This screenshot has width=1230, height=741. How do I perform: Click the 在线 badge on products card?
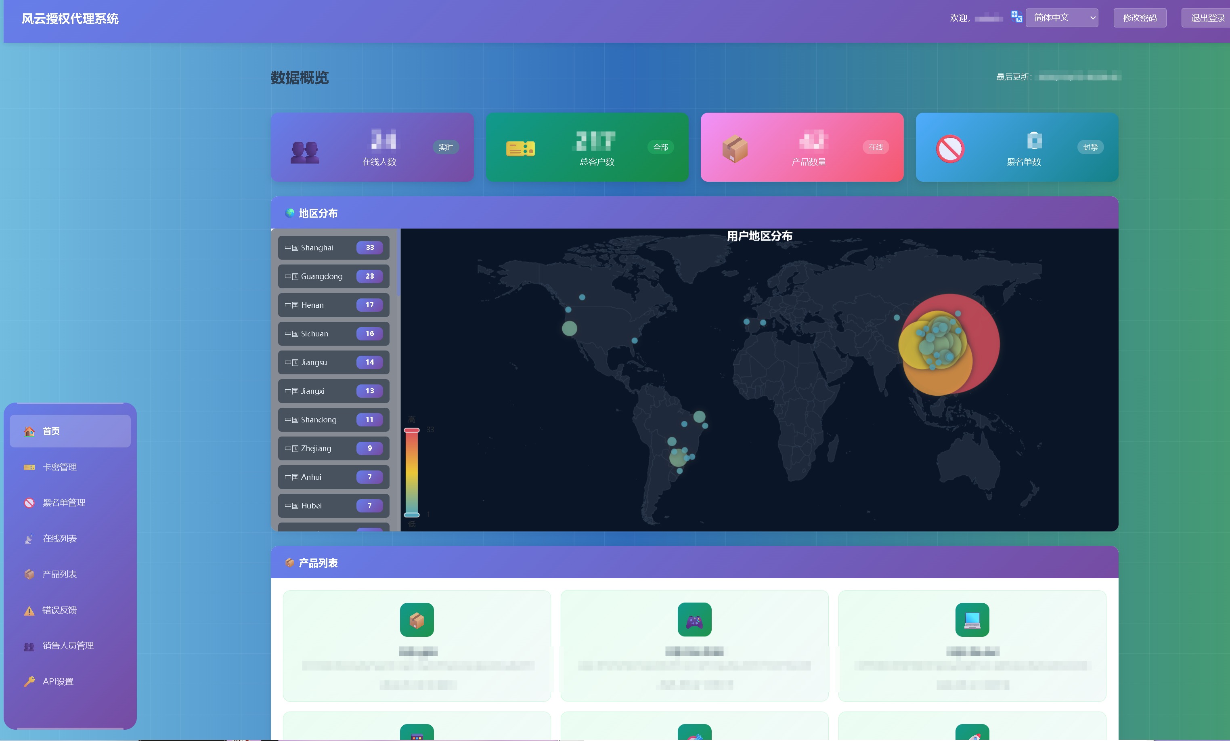(x=876, y=147)
